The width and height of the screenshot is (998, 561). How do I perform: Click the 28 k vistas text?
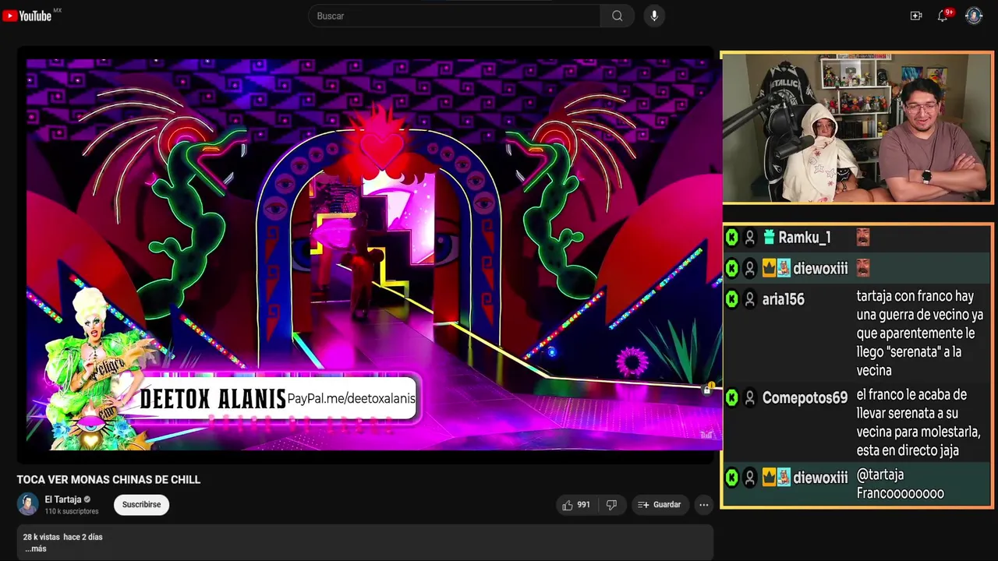point(41,537)
